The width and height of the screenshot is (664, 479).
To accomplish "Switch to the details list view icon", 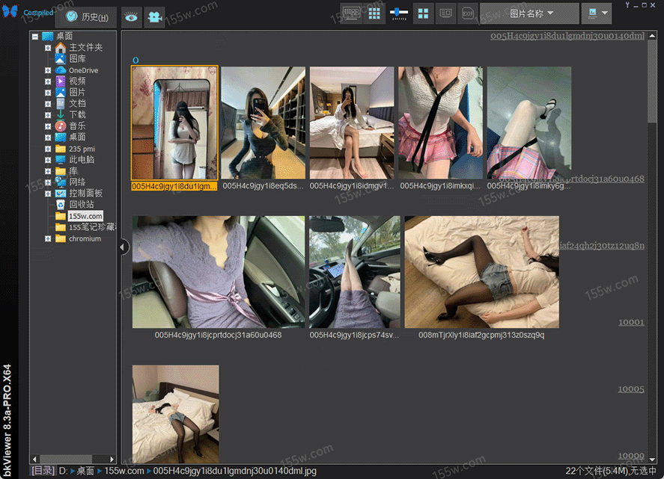I will (x=446, y=13).
